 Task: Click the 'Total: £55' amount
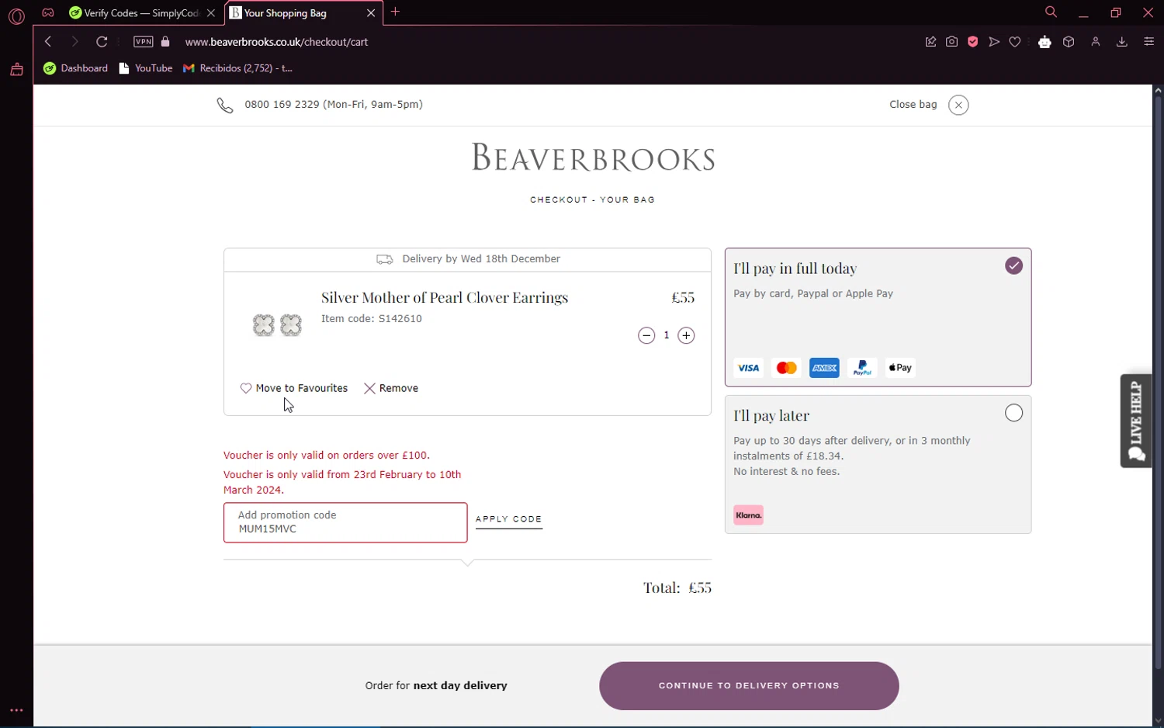[x=677, y=588]
